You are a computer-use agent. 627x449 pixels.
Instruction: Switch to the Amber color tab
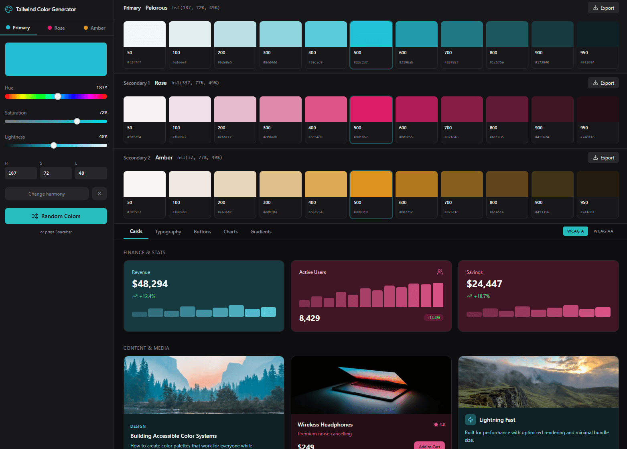coord(94,28)
